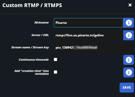Open the Nickname field info tooltip icon
The width and height of the screenshot is (135, 97).
[x=128, y=23]
